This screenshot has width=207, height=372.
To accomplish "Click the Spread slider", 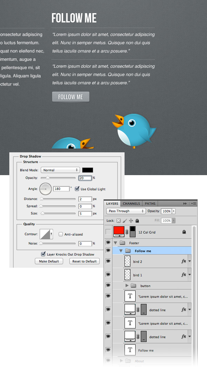I will [x=58, y=206].
